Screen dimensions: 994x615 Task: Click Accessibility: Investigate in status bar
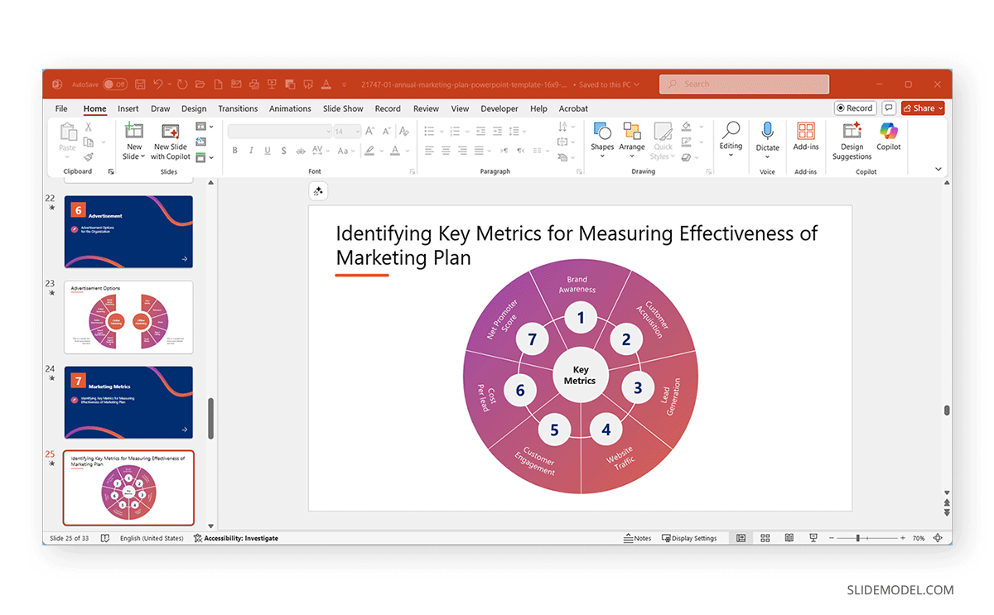pos(236,538)
